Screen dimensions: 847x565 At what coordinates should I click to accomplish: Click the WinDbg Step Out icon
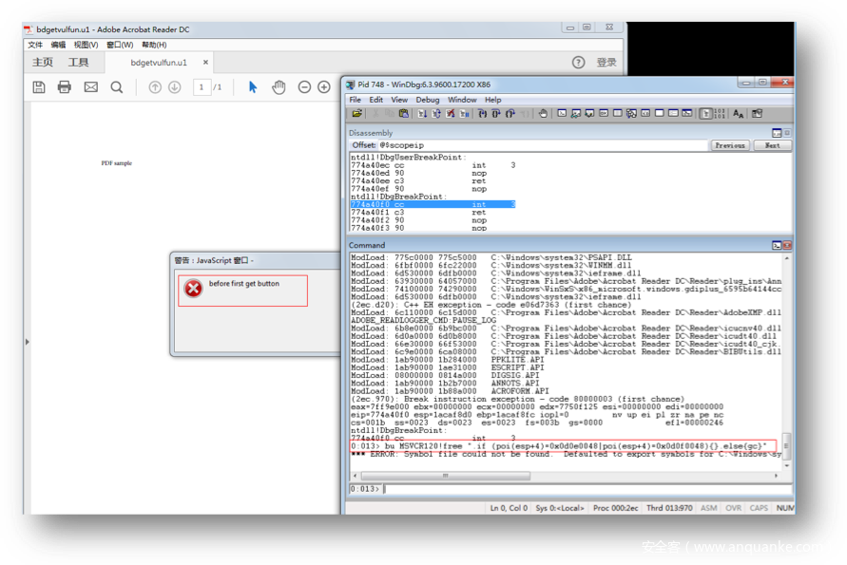coord(510,113)
